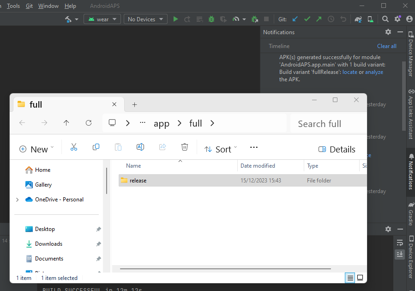Viewport: 415px width, 291px height.
Task: Click the Git Rollback icon
Action: point(343,19)
